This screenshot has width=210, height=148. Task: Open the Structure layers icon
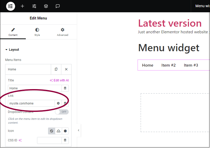click(x=46, y=6)
